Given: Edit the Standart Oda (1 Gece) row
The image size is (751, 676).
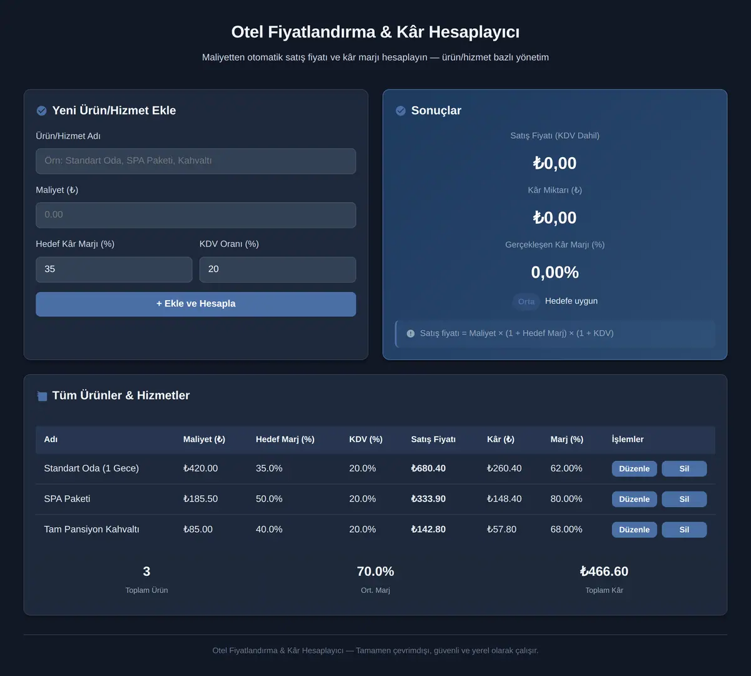Looking at the screenshot, I should (634, 468).
